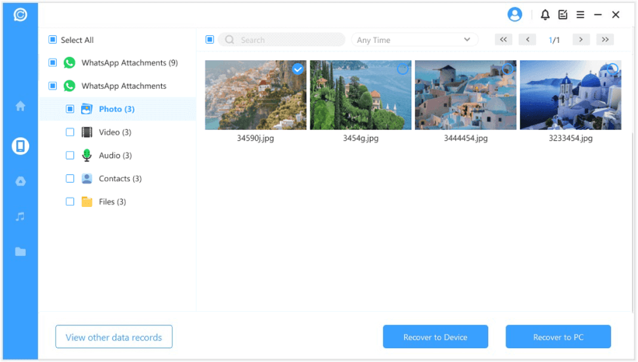638x362 pixels.
Task: Select the phone device icon in sidebar
Action: [x=20, y=146]
